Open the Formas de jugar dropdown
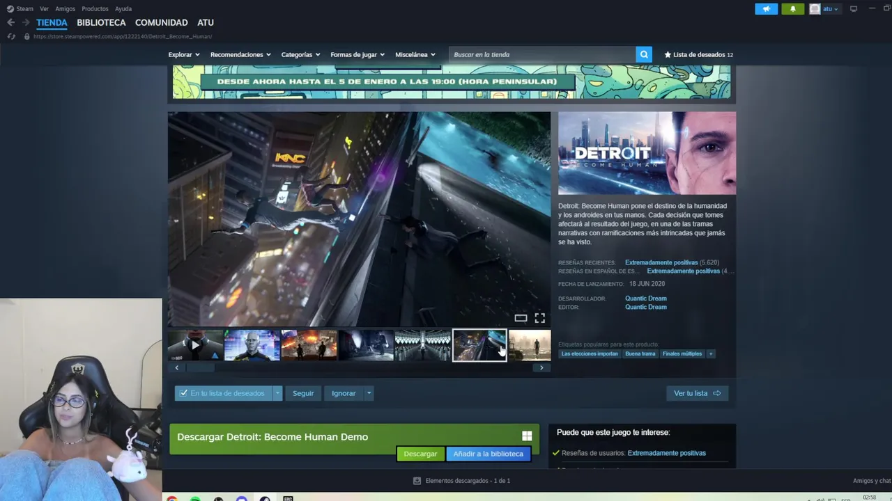The width and height of the screenshot is (892, 501). pos(357,54)
